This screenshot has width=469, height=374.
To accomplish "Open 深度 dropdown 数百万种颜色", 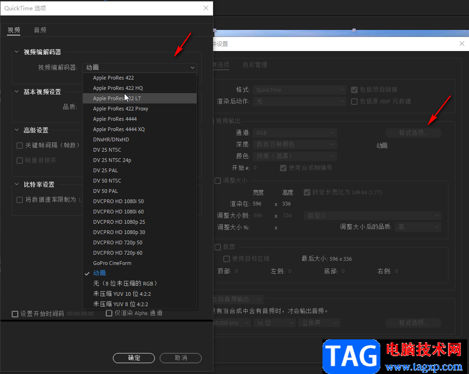I will click(x=295, y=145).
